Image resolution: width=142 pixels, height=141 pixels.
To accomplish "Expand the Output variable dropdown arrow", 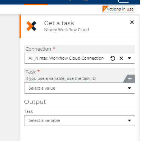I will pos(129,120).
